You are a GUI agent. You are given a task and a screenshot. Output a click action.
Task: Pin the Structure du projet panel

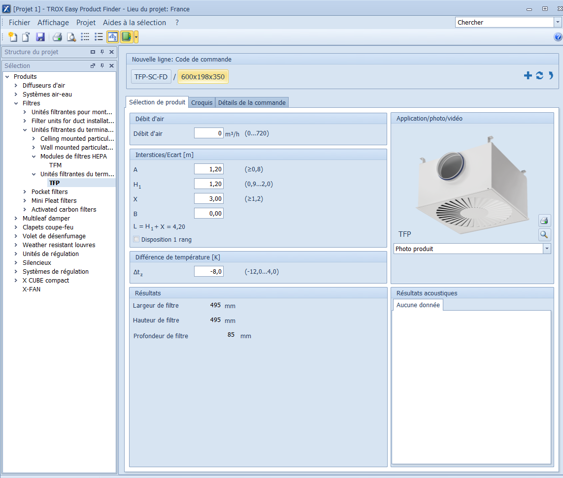(x=102, y=52)
